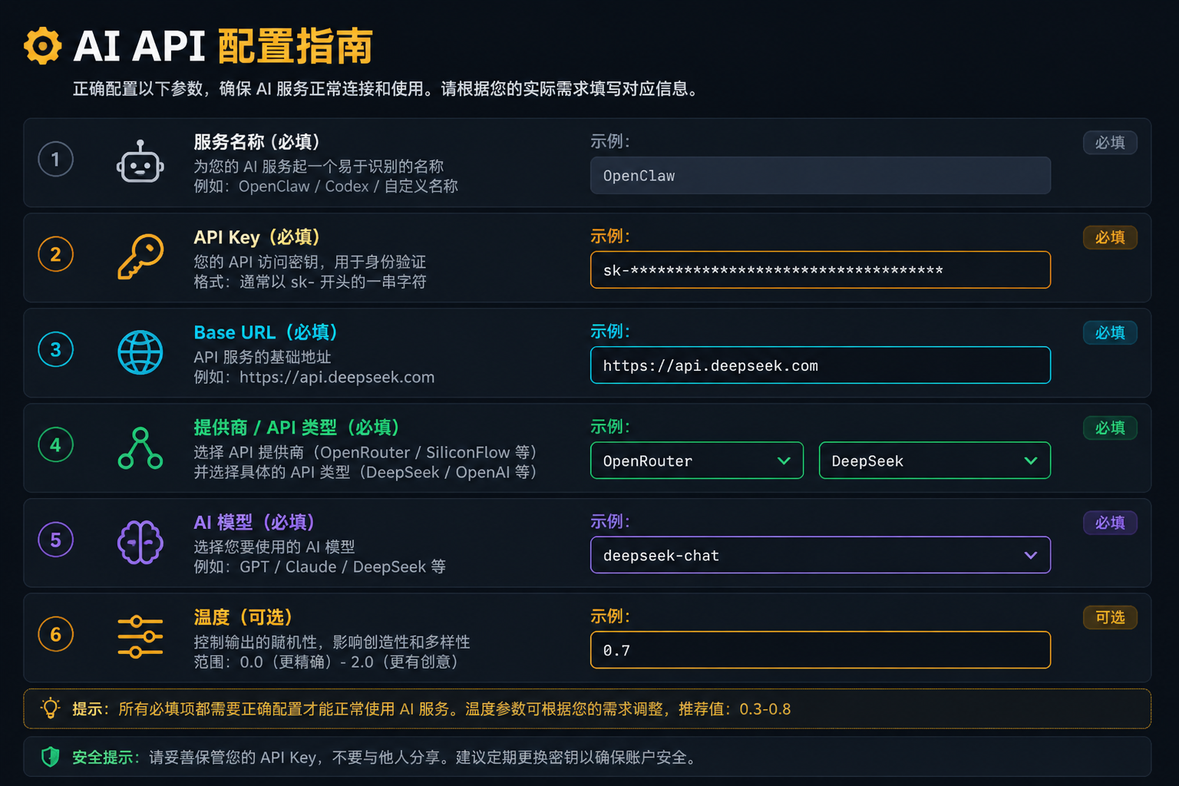The image size is (1179, 786).
Task: Click text 格式: 通常以 sk- 开头的一串字符
Action: pos(309,282)
